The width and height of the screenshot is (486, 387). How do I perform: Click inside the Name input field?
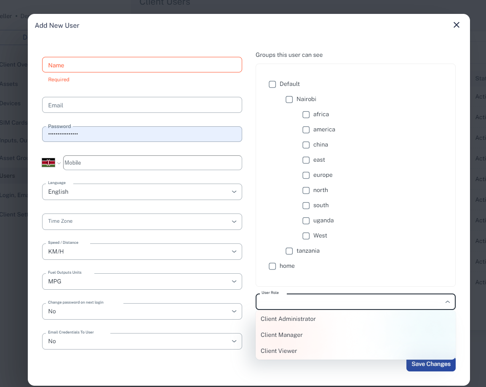tap(142, 64)
